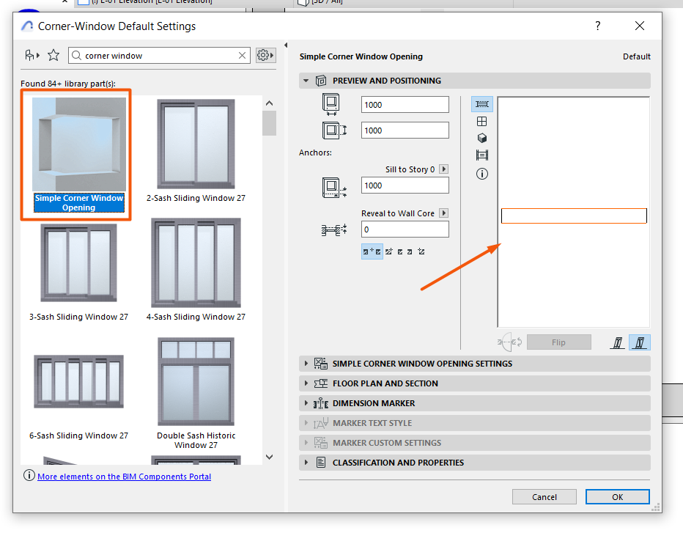683x533 pixels.
Task: Show the elevation preview of the window
Action: pyautogui.click(x=482, y=155)
